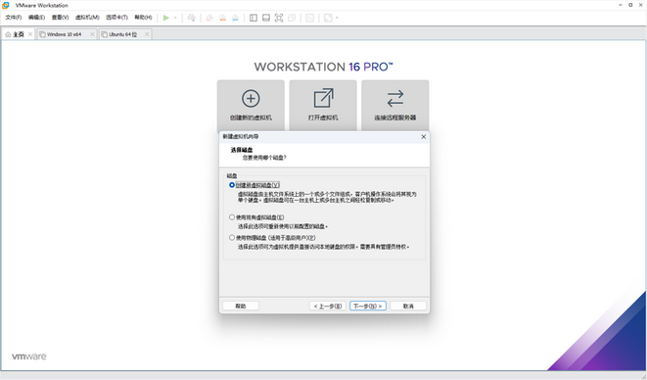Click the revert to snapshot icon
This screenshot has width=647, height=380.
coord(222,18)
